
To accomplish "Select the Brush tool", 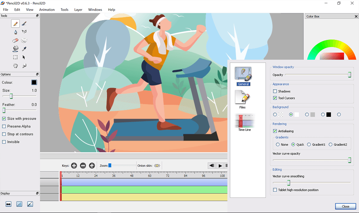I will pos(24,24).
